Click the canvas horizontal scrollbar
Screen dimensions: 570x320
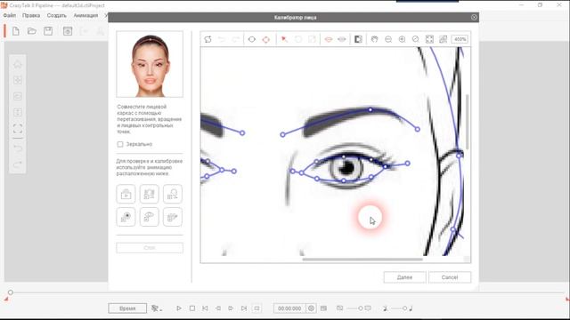[362, 260]
